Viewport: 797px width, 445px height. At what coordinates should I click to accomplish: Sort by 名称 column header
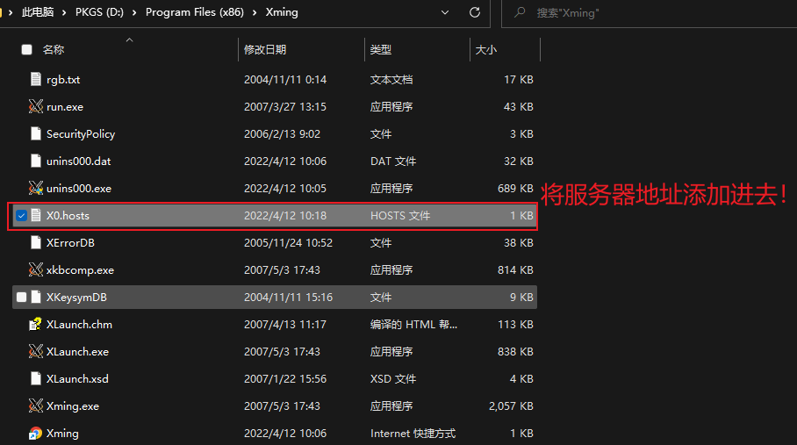tap(54, 49)
